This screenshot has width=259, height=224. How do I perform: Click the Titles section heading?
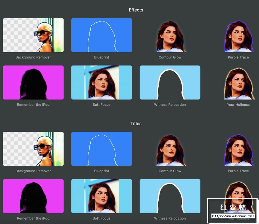tap(136, 124)
